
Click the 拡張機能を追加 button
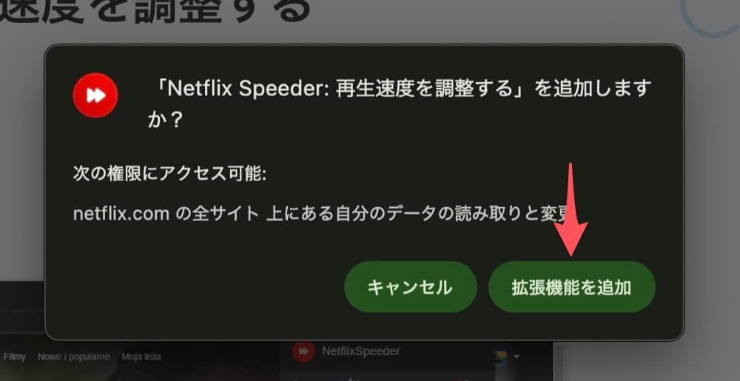click(571, 287)
